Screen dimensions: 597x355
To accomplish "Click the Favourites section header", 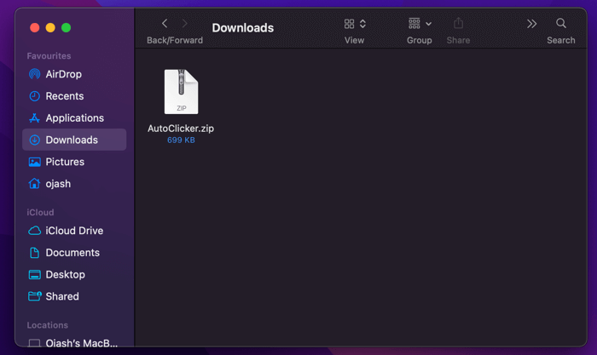I will pyautogui.click(x=49, y=56).
